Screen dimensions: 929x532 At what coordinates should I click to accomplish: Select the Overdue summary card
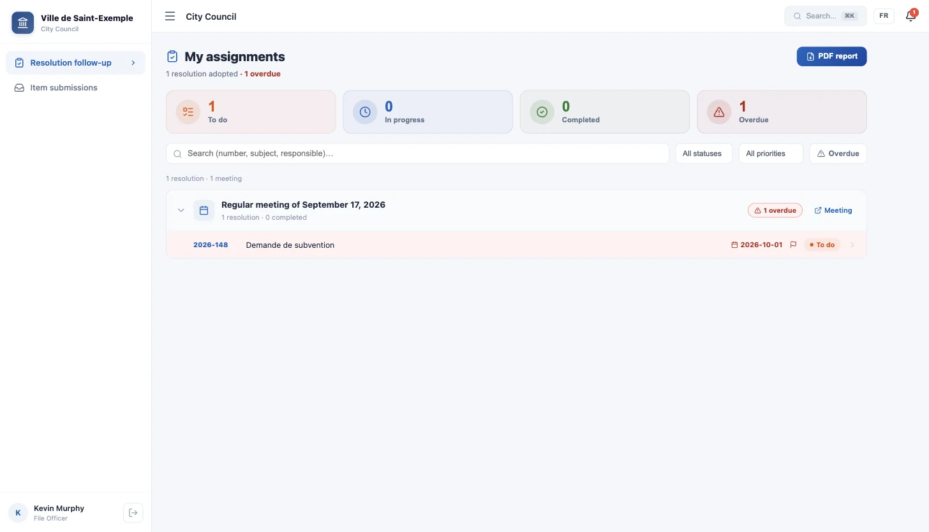(x=782, y=112)
